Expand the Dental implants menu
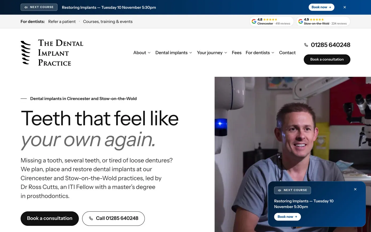The height and width of the screenshot is (232, 371). [174, 53]
